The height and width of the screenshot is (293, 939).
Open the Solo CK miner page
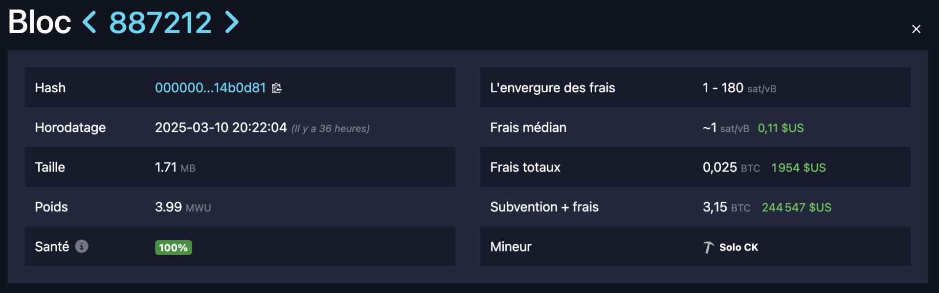738,248
